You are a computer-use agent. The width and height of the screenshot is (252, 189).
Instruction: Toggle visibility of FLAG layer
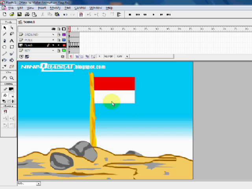click(x=53, y=45)
